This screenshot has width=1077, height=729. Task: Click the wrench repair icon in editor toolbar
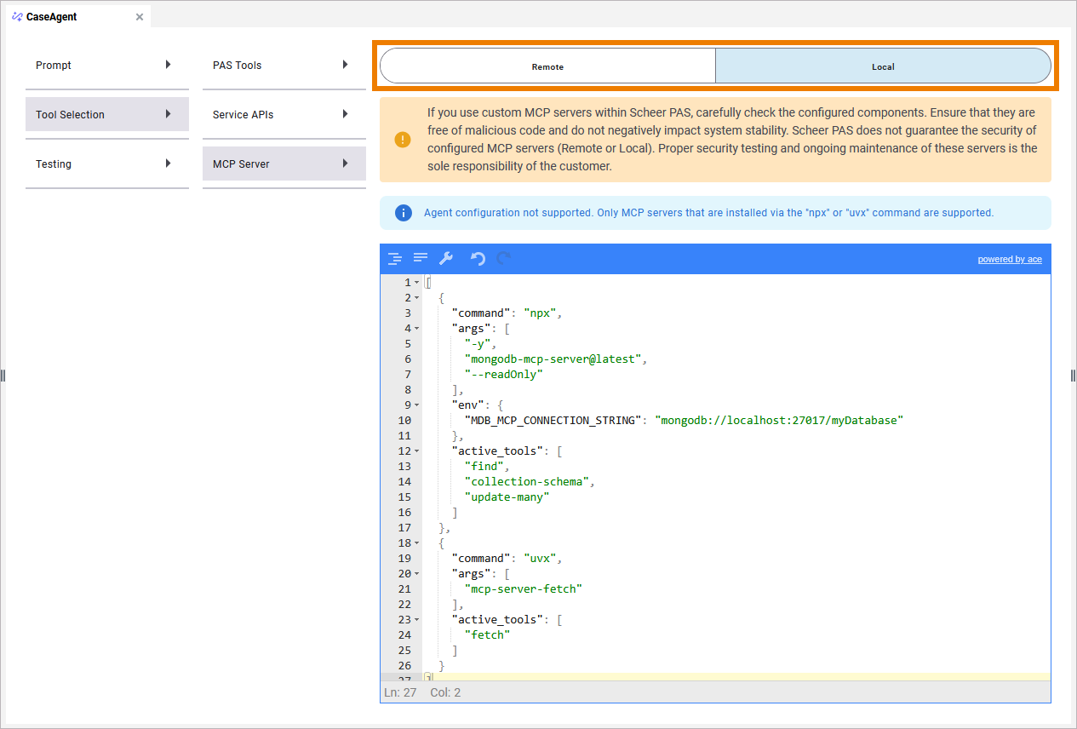click(446, 259)
